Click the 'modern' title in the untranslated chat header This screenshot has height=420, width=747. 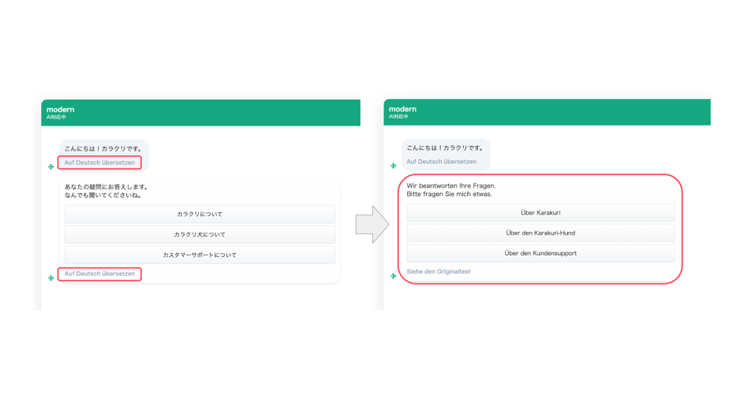tap(60, 110)
